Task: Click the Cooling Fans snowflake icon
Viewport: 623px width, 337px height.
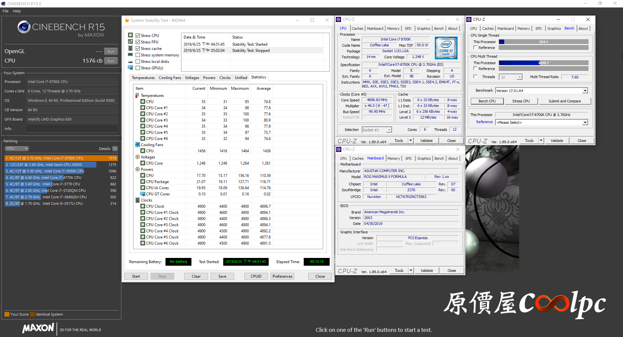Action: (x=138, y=145)
